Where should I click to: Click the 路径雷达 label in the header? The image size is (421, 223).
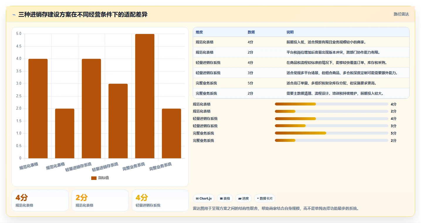coord(401,14)
